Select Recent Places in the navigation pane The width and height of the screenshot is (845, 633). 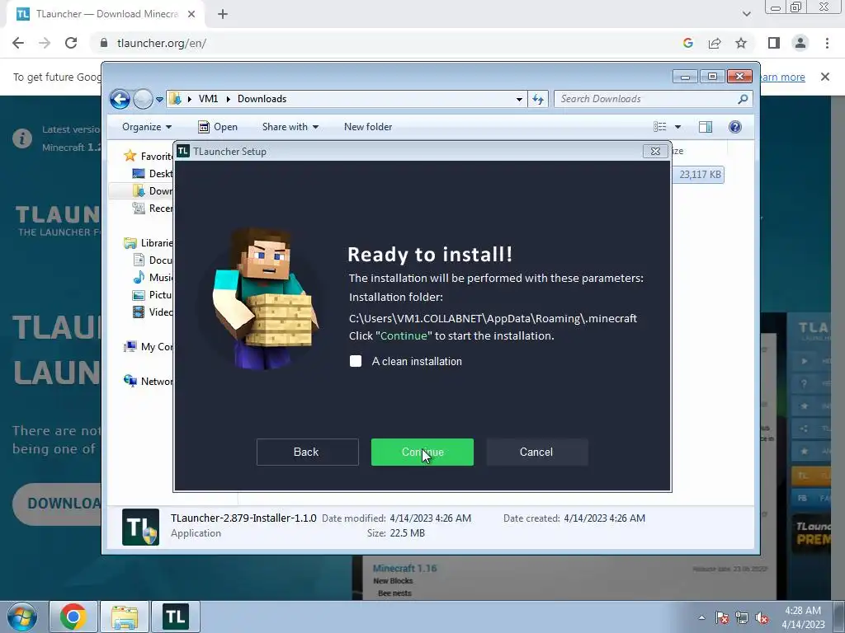(153, 209)
